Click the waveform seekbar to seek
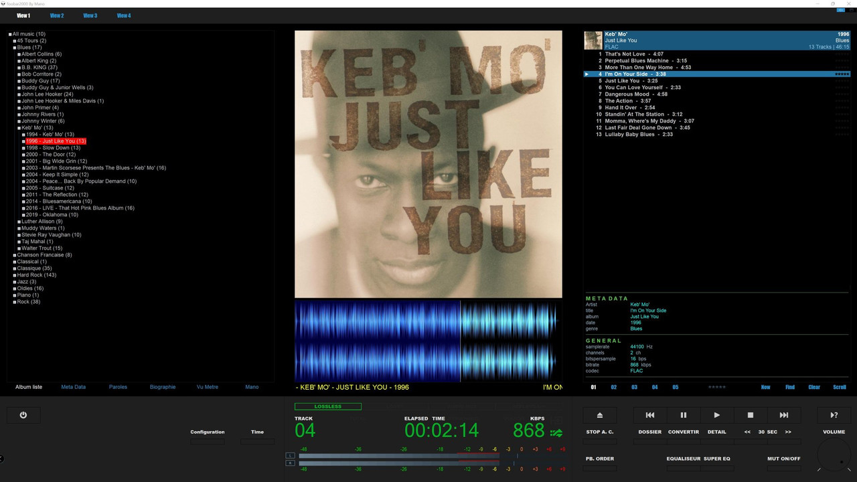The width and height of the screenshot is (857, 482). point(428,340)
